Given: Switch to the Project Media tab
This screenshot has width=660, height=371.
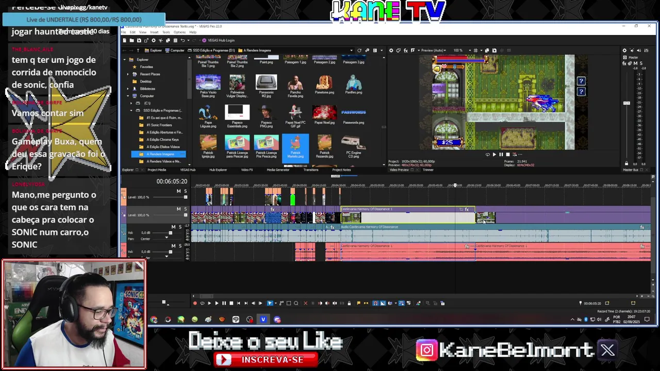Looking at the screenshot, I should tap(157, 170).
